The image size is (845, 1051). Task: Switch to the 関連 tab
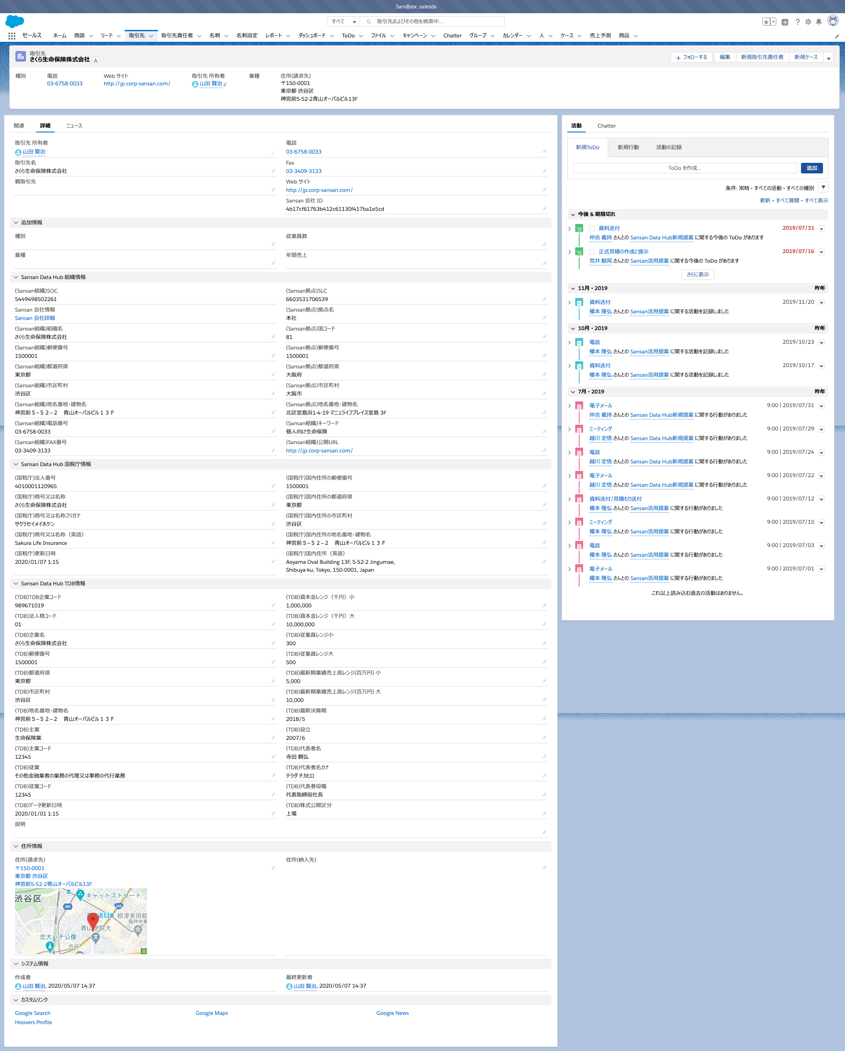(x=19, y=126)
